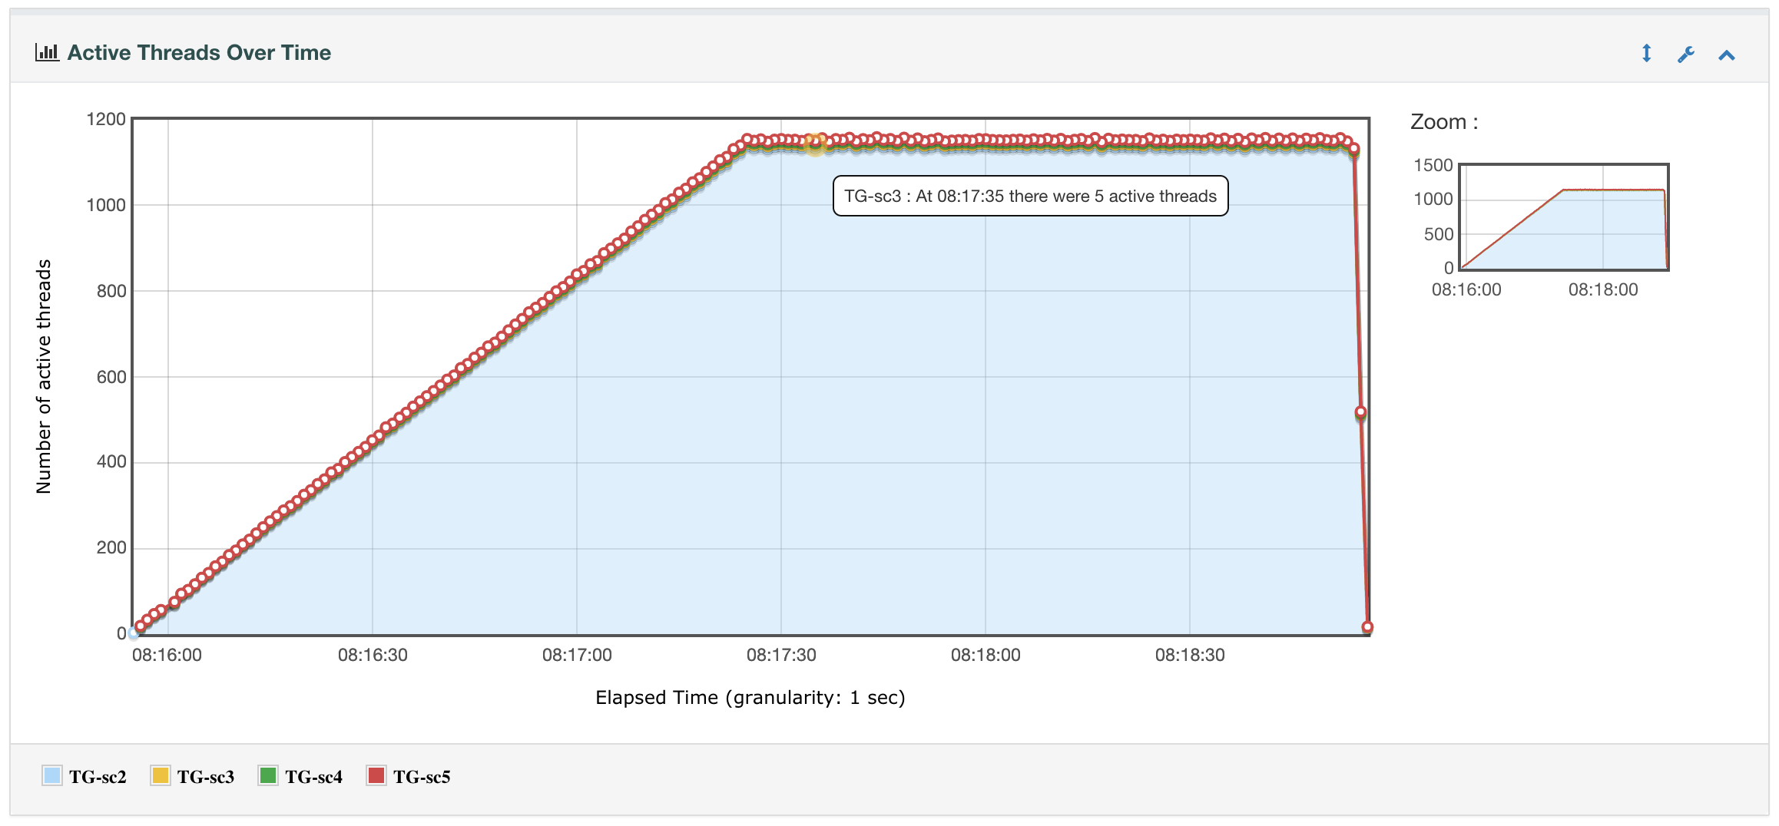Click the Elapsed Time axis label

click(x=750, y=697)
